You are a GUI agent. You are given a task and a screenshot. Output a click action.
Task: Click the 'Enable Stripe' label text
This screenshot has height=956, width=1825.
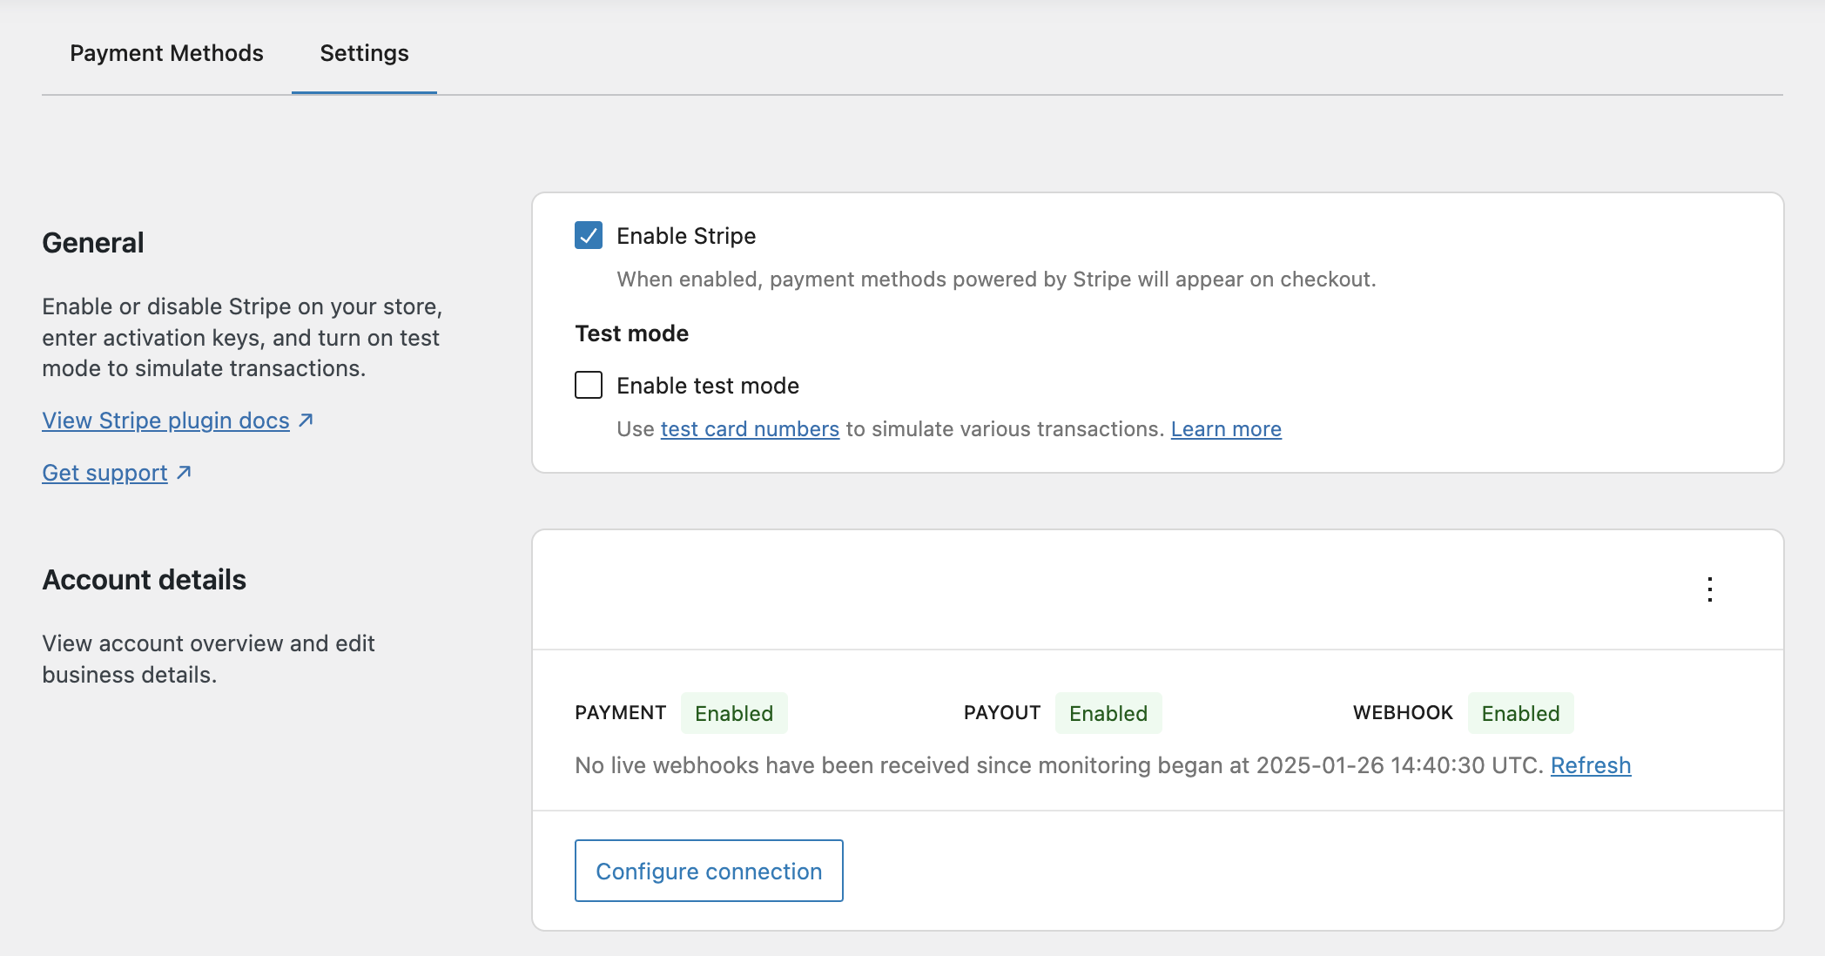(685, 236)
